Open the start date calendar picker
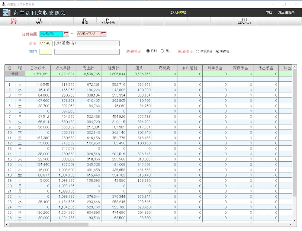Screen dimensions: 302x231 pyautogui.click(x=66, y=34)
